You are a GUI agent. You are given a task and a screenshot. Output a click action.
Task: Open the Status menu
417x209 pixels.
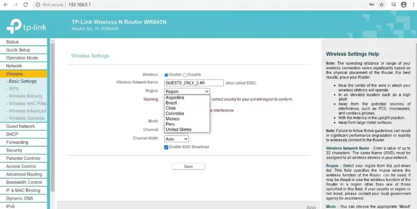[24, 42]
